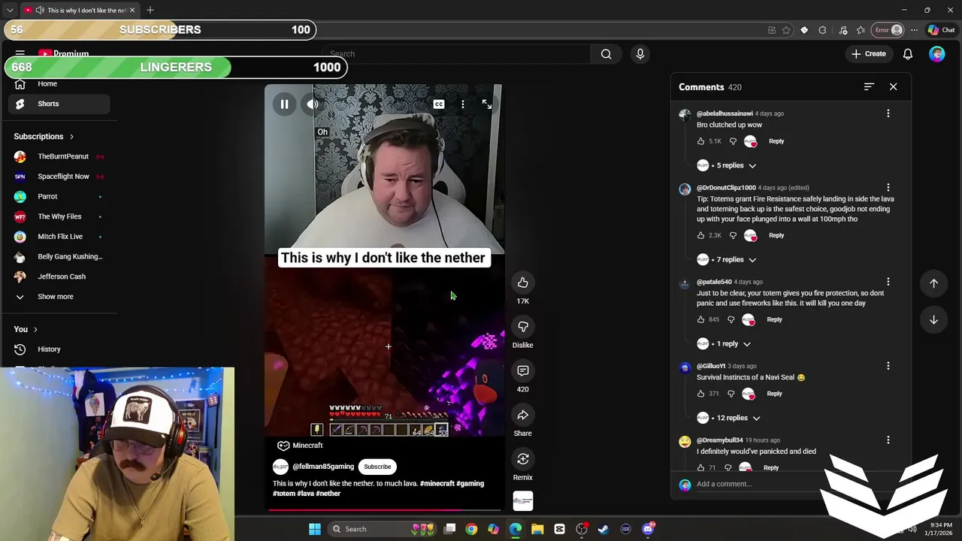This screenshot has width=962, height=541.
Task: Enter fullscreen for the Short
Action: pos(486,104)
